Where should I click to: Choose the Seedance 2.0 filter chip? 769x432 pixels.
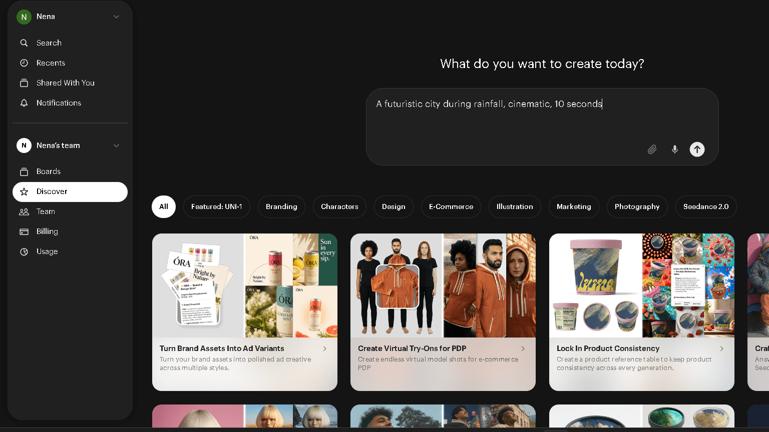pyautogui.click(x=706, y=206)
